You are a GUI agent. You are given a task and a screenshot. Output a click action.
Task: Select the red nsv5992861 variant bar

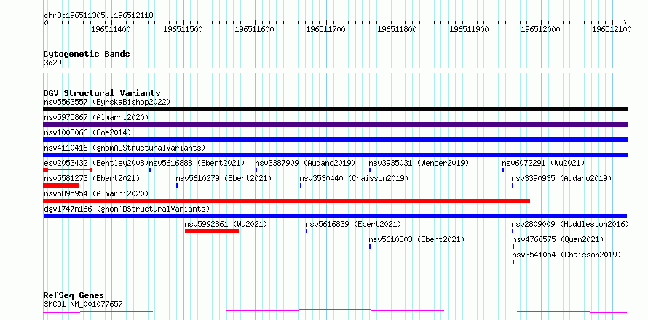[212, 231]
